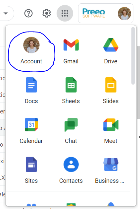Open Gmail from the apps grid
Screen dimensions: 140x209
[71, 51]
